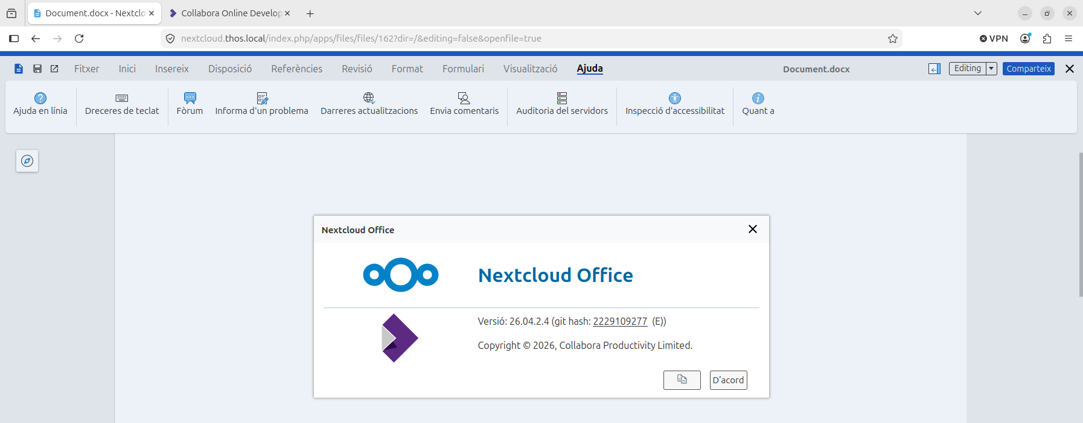Click Informa d'un problema
1083x423 pixels.
pos(261,104)
